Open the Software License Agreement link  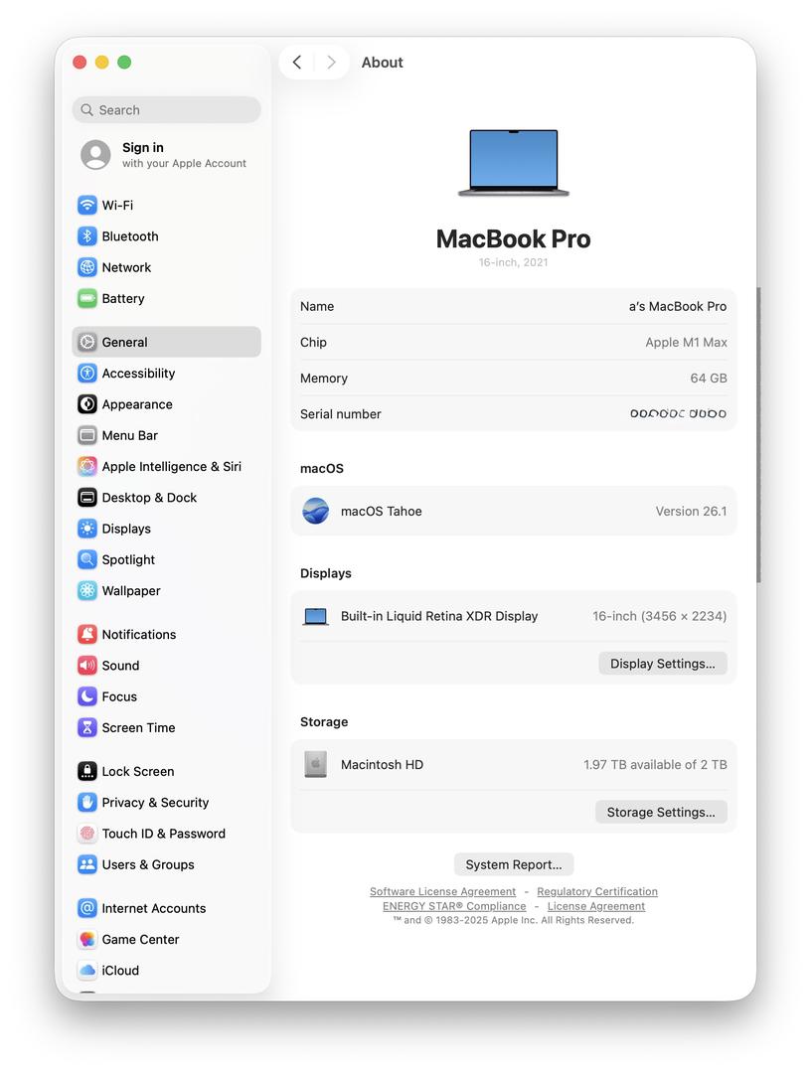pos(442,892)
